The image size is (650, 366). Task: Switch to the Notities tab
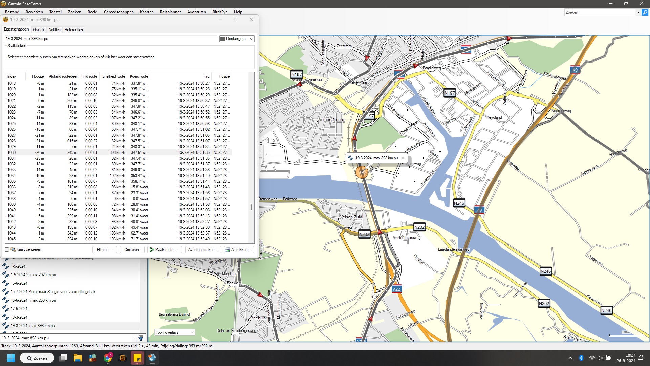(55, 30)
